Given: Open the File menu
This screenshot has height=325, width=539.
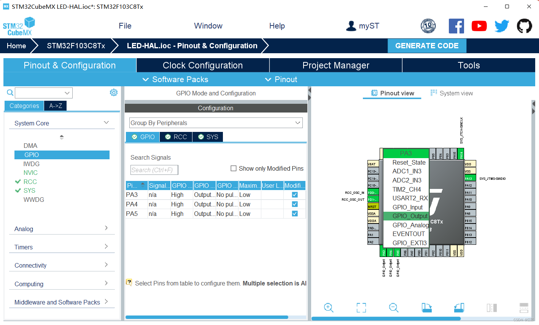Looking at the screenshot, I should [x=125, y=26].
